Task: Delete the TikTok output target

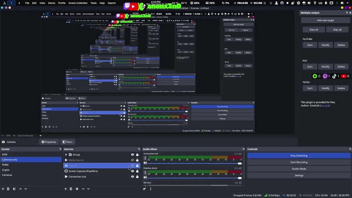Action: point(341,88)
